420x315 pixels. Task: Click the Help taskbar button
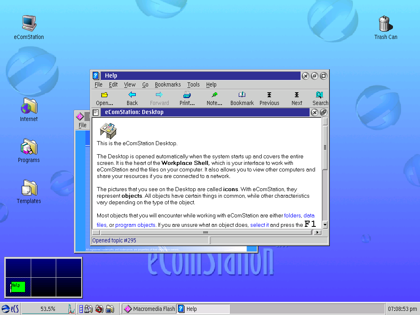click(x=203, y=309)
